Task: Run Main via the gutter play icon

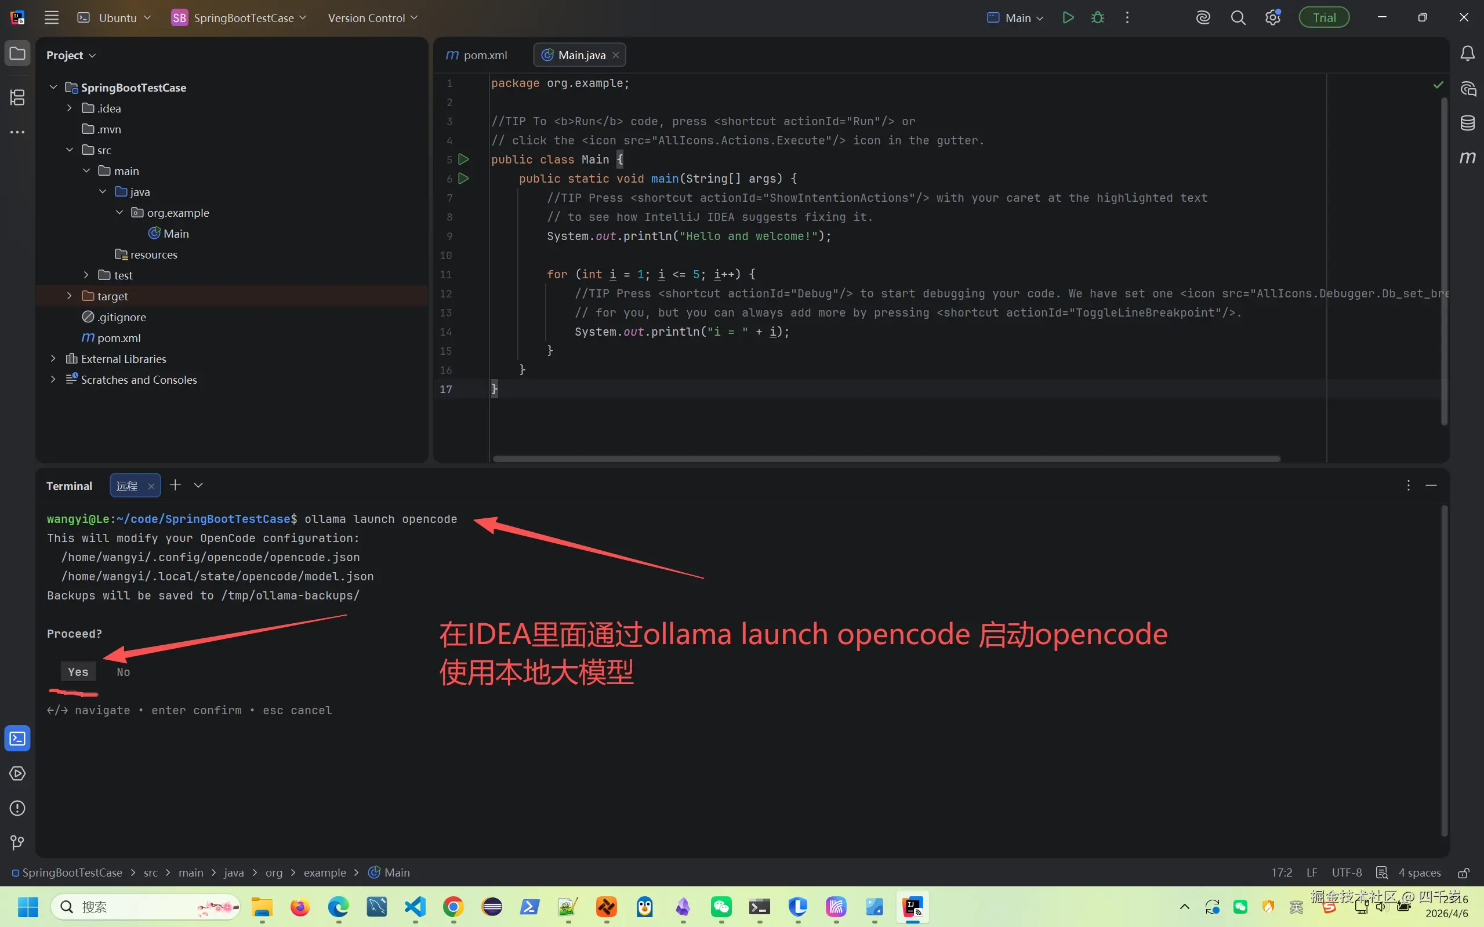Action: coord(464,159)
